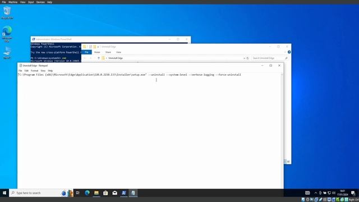Viewport: 359px width, 202px height.
Task: Expand the File Explorer ribbon with the chevron
Action: click(285, 52)
